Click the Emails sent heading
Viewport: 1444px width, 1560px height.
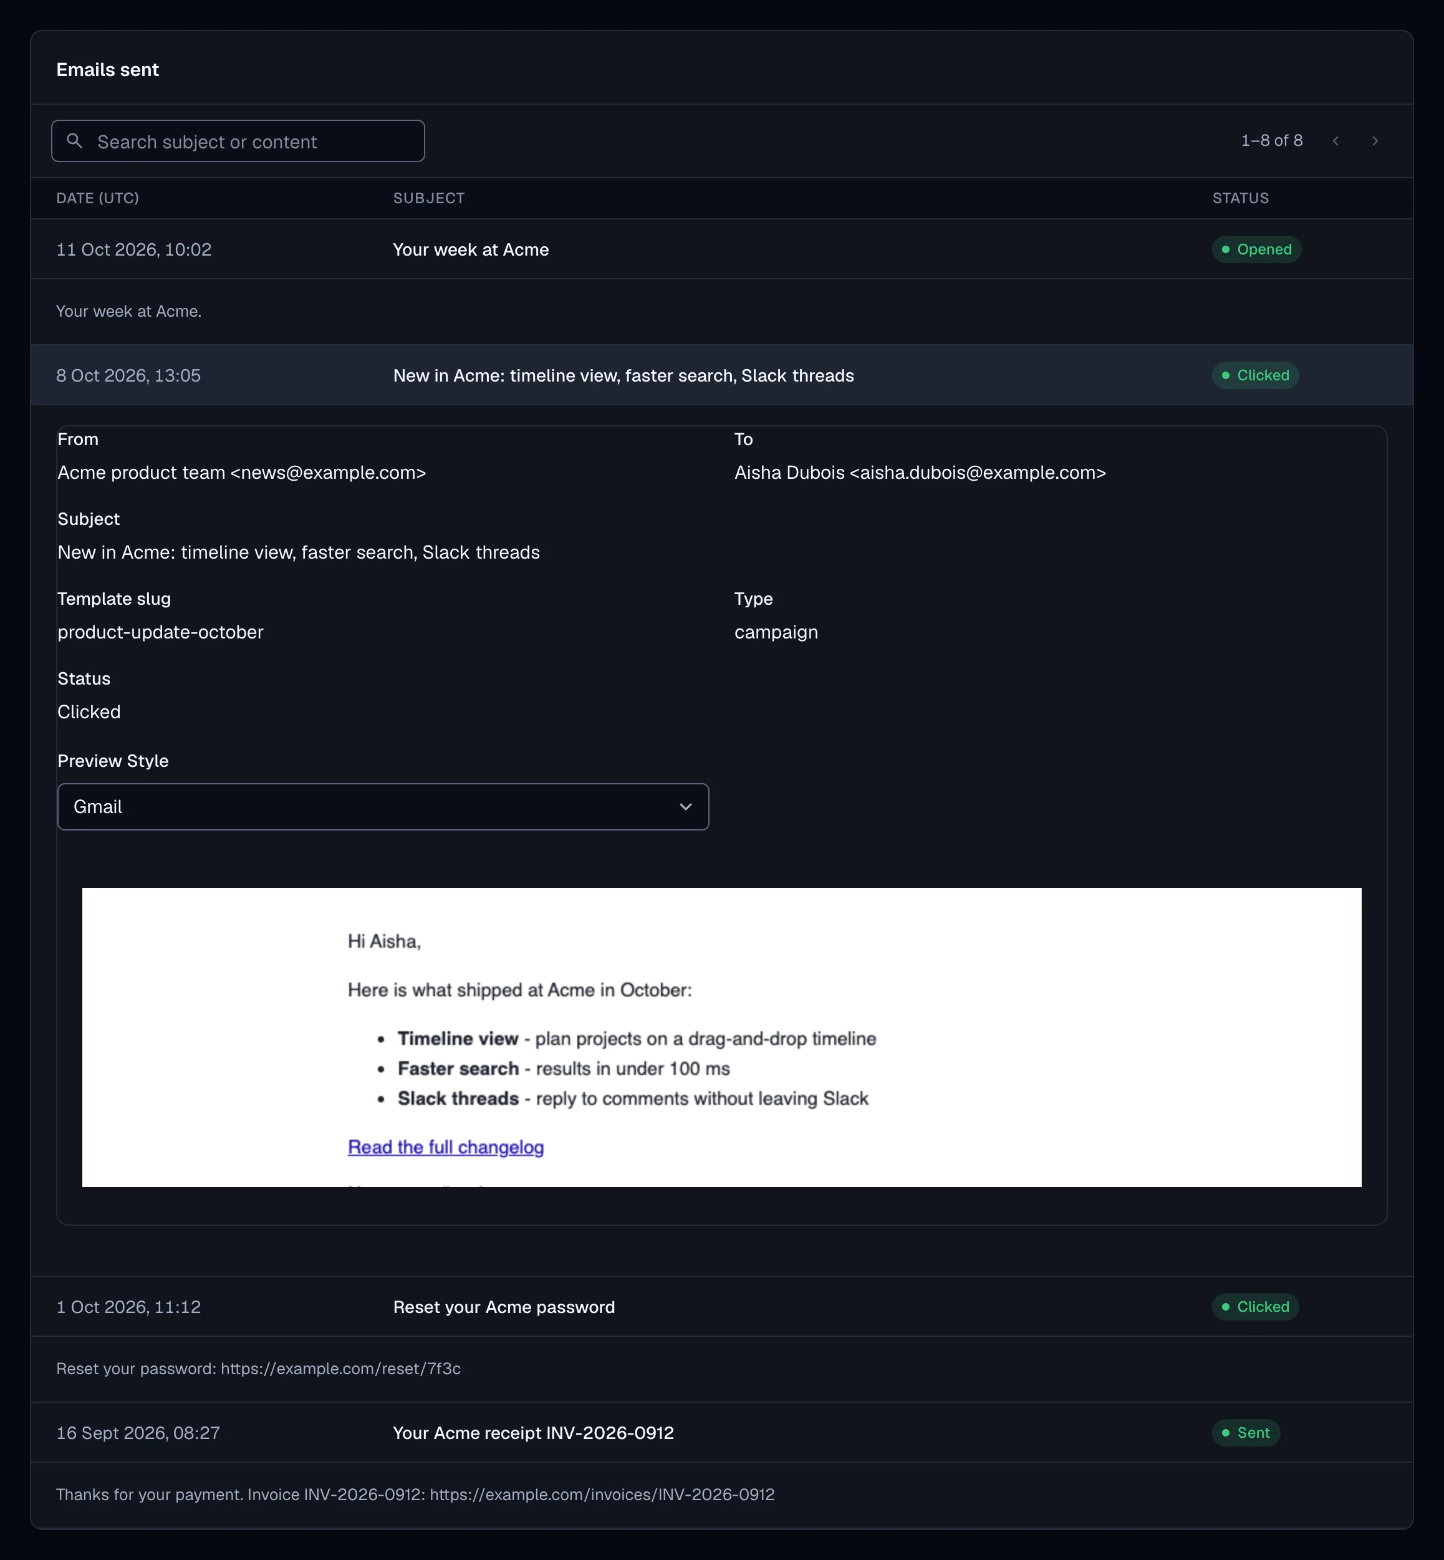[108, 70]
